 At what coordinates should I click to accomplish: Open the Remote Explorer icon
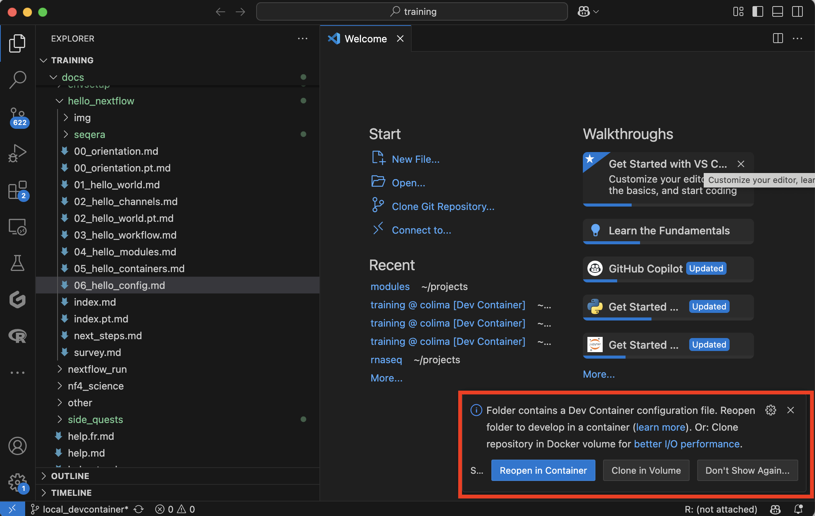(x=18, y=227)
